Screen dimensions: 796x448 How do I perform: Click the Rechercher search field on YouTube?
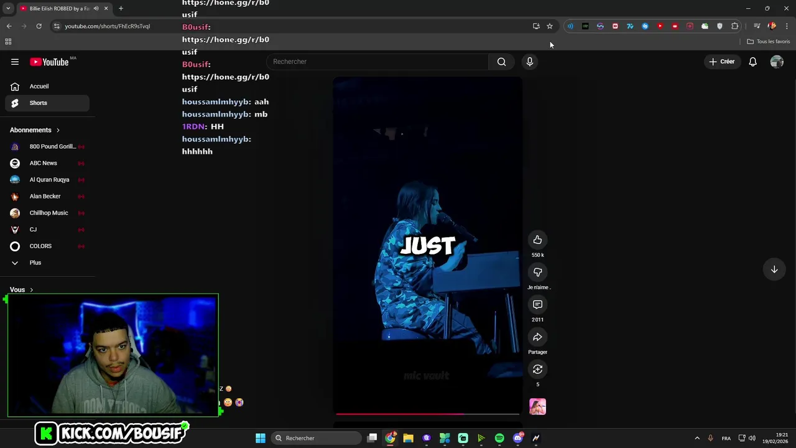click(x=378, y=62)
